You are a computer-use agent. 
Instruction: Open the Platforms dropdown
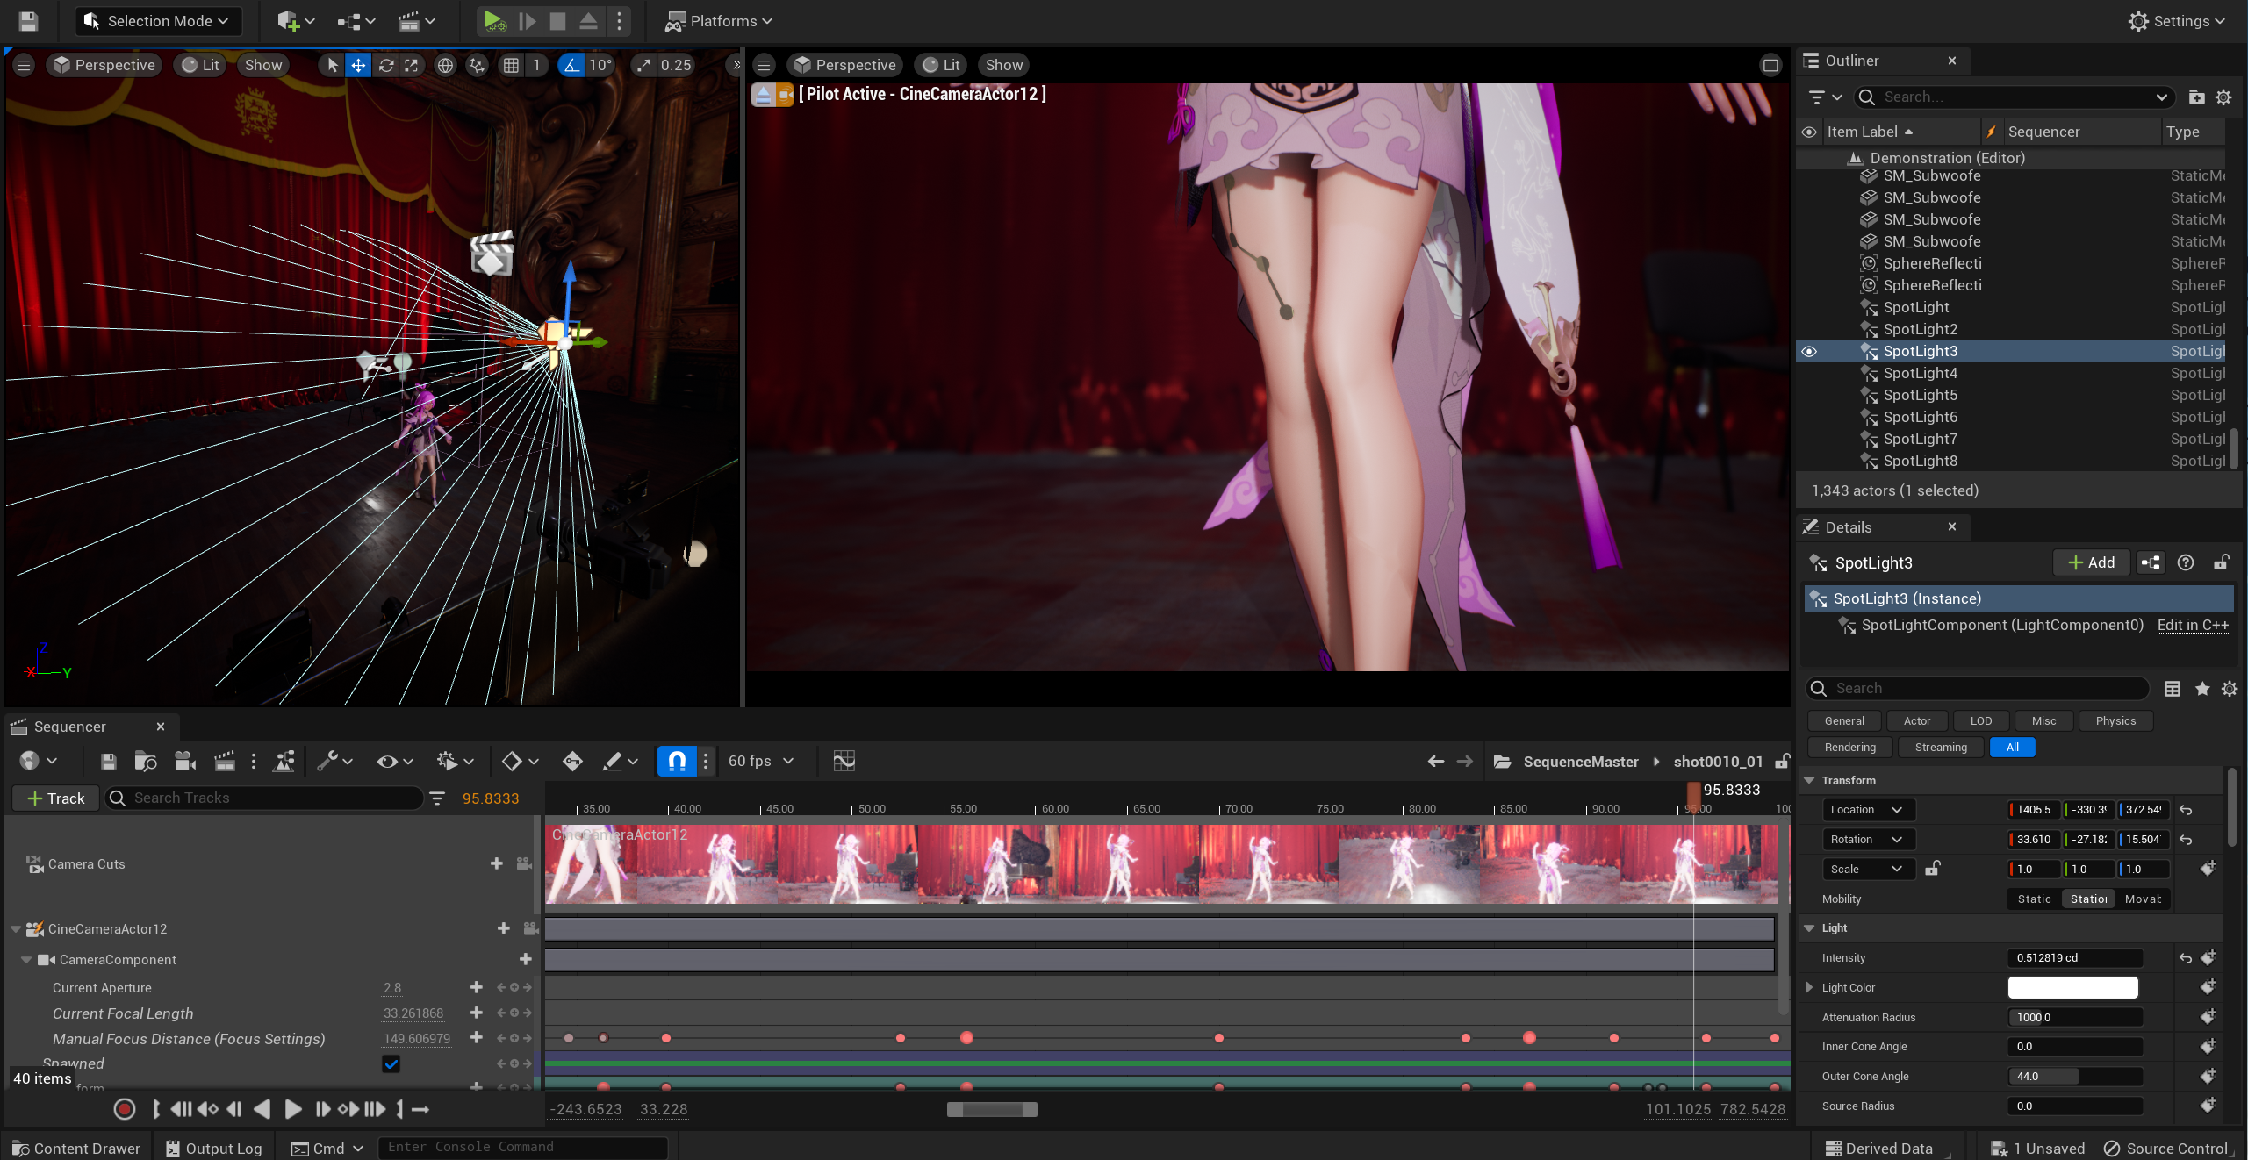(x=719, y=21)
